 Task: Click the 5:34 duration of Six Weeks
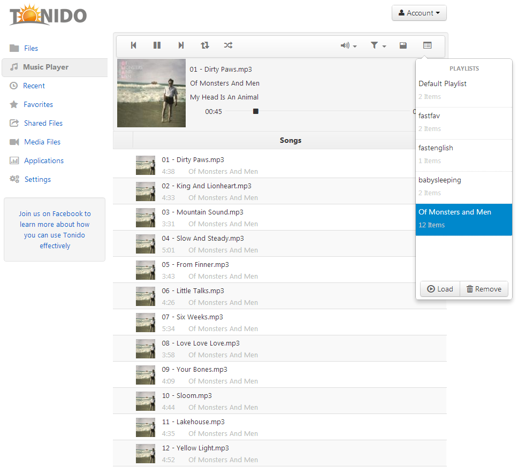(168, 328)
